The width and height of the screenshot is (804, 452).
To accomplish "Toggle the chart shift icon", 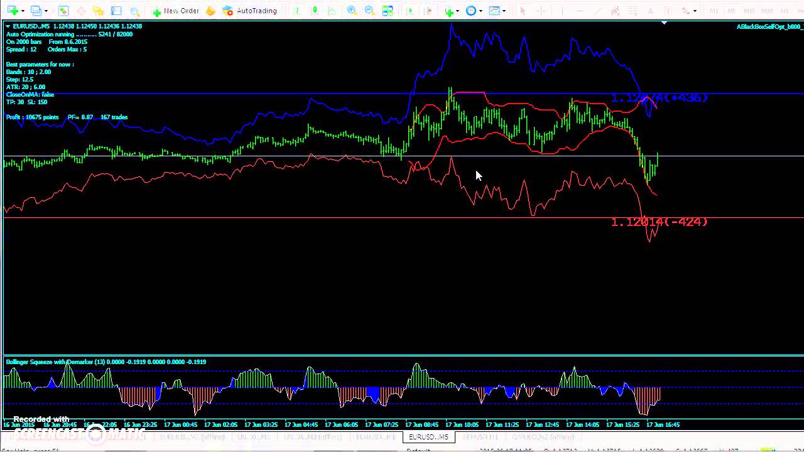I will 428,11.
